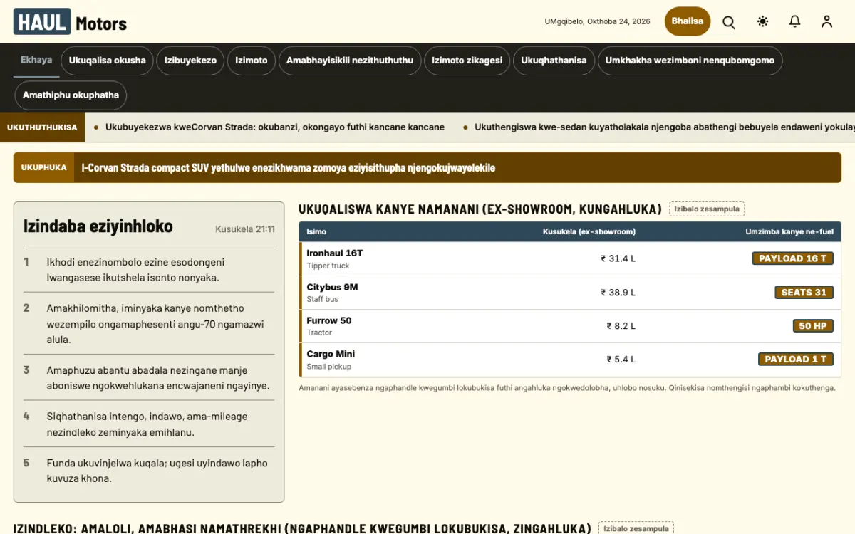Open the Ironhaul 16T tipper truck row

pyautogui.click(x=570, y=258)
